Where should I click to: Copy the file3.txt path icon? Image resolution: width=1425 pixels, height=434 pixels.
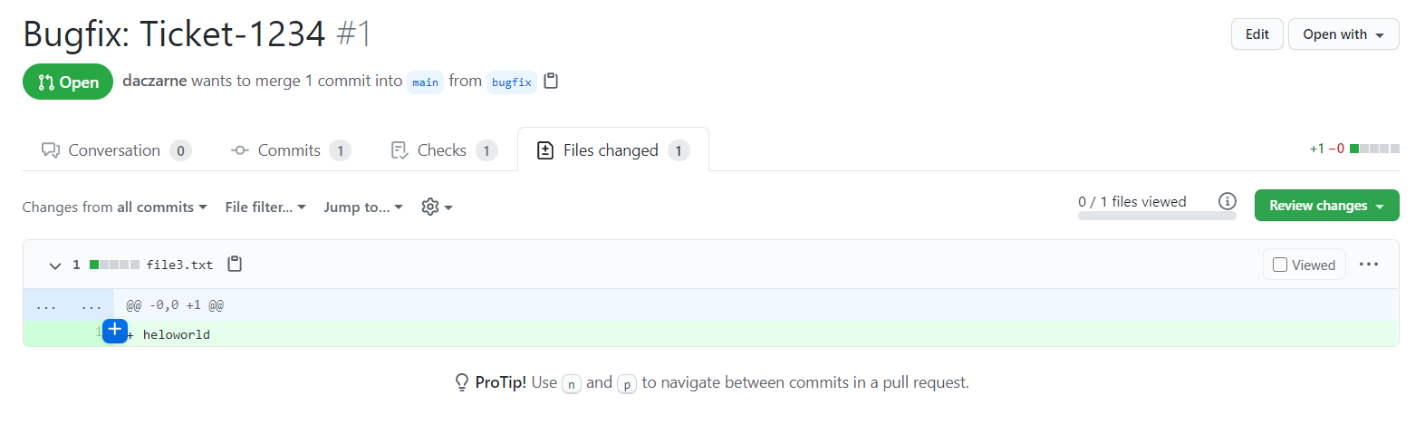point(235,265)
